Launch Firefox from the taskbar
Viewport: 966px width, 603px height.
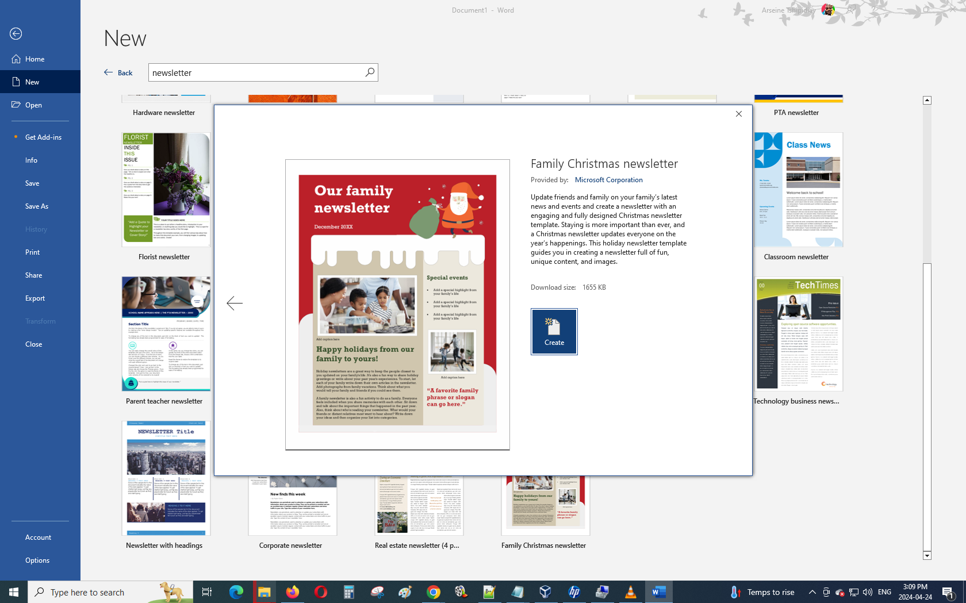pyautogui.click(x=292, y=592)
